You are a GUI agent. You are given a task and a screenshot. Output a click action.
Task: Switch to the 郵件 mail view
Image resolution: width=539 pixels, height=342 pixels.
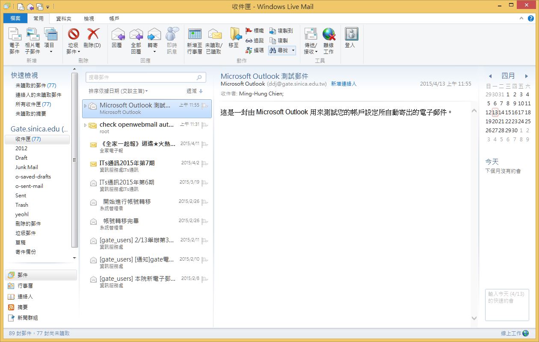(x=41, y=275)
